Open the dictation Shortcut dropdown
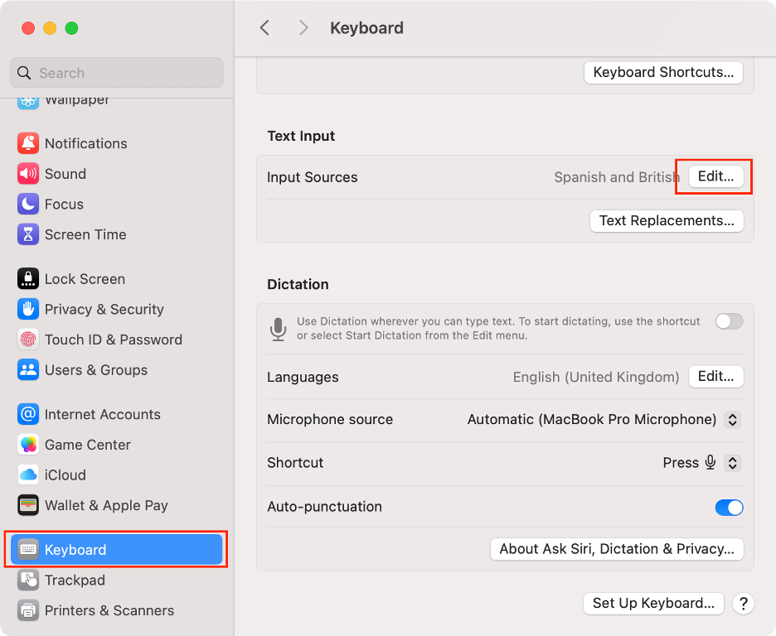This screenshot has height=636, width=776. [x=732, y=463]
